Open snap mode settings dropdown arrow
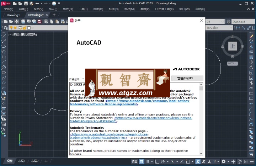The width and height of the screenshot is (256, 166). pos(152,162)
